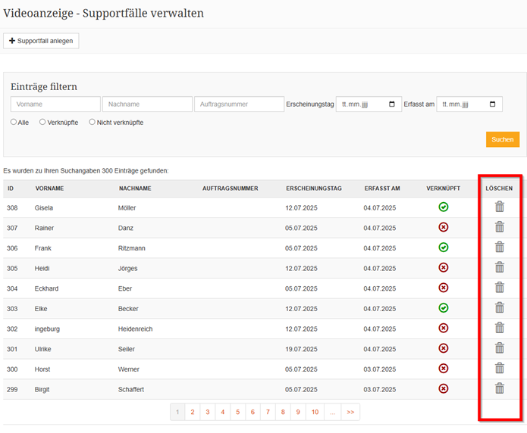Click the last name Heidenreich

click(x=135, y=329)
